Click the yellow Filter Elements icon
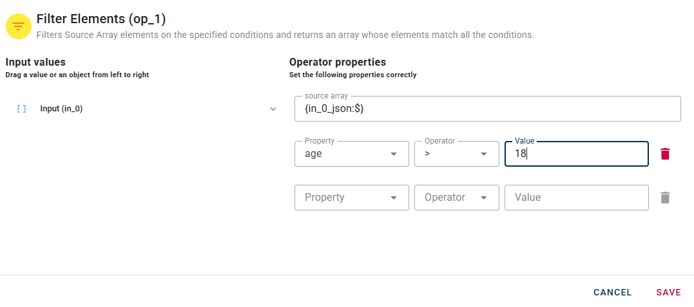The height and width of the screenshot is (307, 694). pos(19,26)
